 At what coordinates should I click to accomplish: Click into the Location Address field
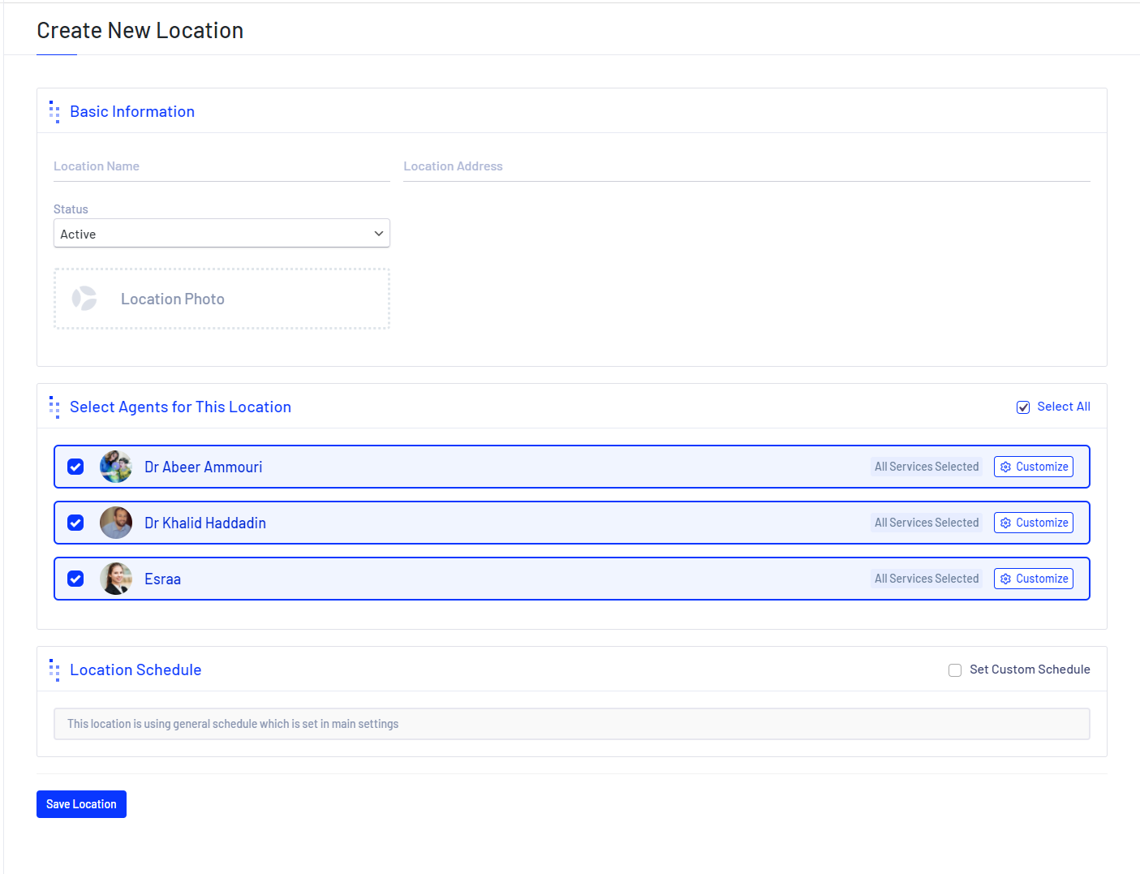746,166
